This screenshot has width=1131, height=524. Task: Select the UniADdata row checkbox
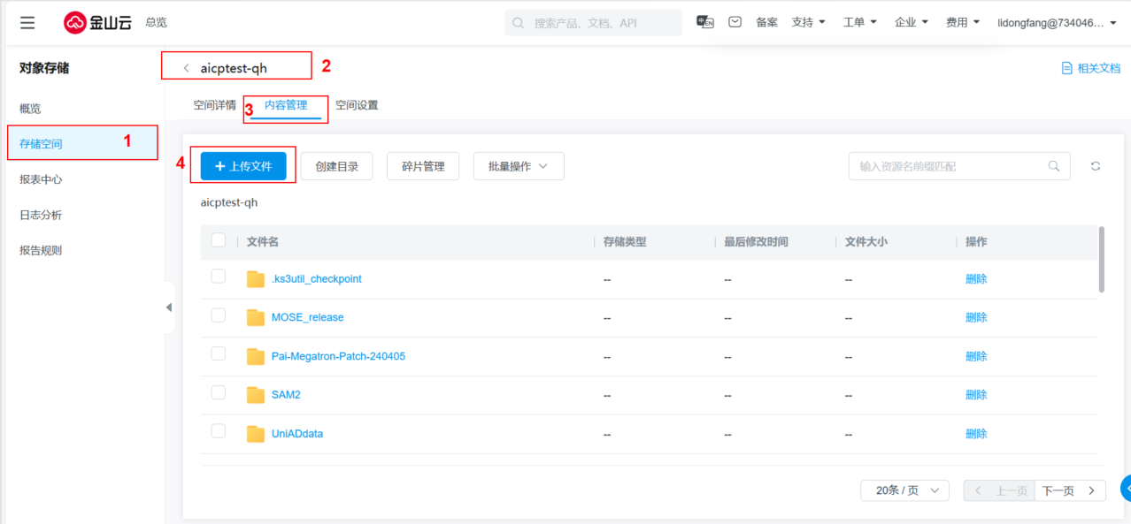(219, 432)
